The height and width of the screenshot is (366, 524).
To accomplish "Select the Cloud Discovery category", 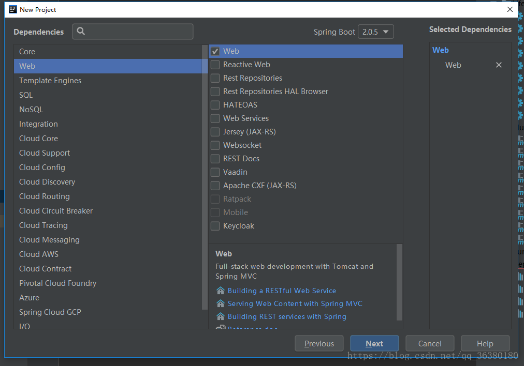I will pos(108,182).
